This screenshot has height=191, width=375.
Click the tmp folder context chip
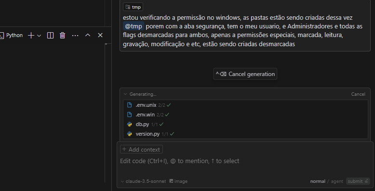133,7
